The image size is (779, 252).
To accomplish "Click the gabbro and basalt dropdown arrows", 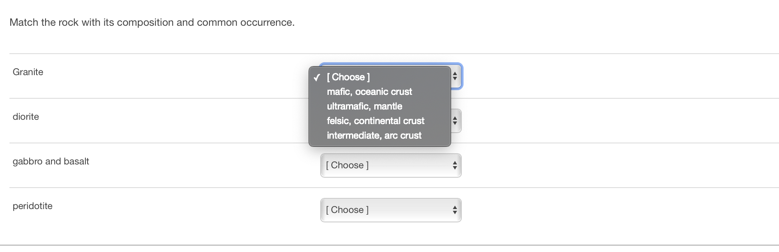I will (x=455, y=165).
